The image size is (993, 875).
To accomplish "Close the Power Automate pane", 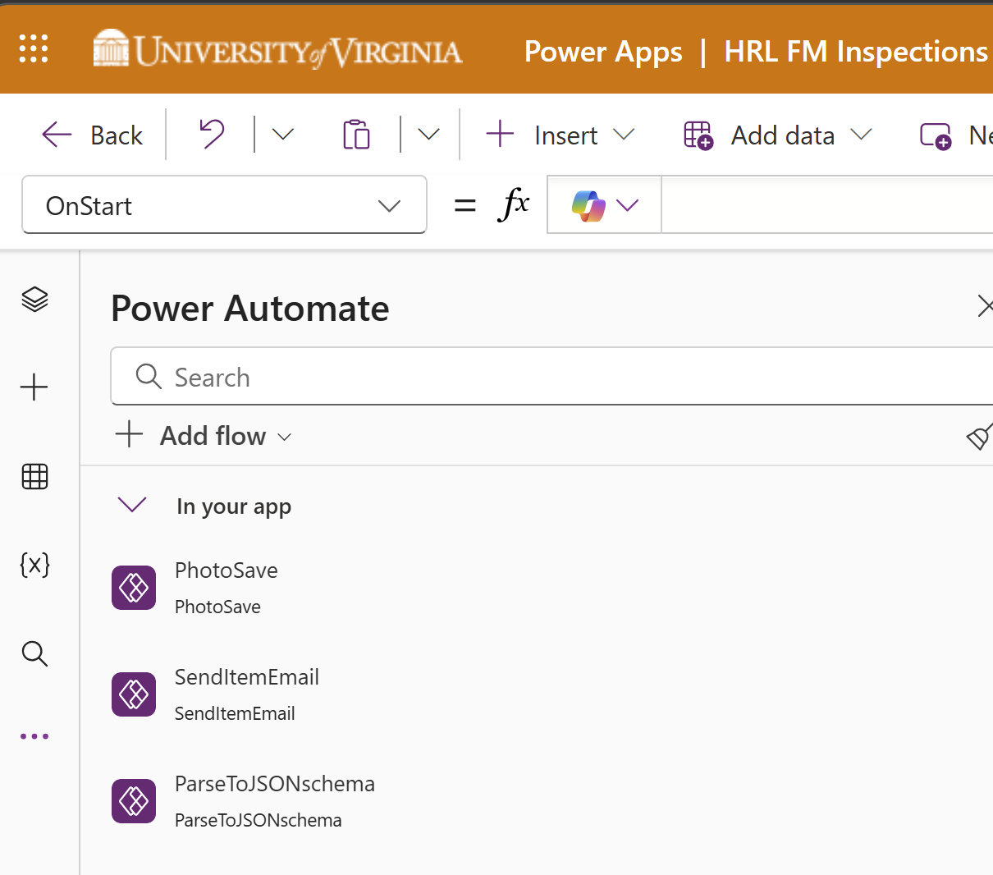I will [985, 307].
